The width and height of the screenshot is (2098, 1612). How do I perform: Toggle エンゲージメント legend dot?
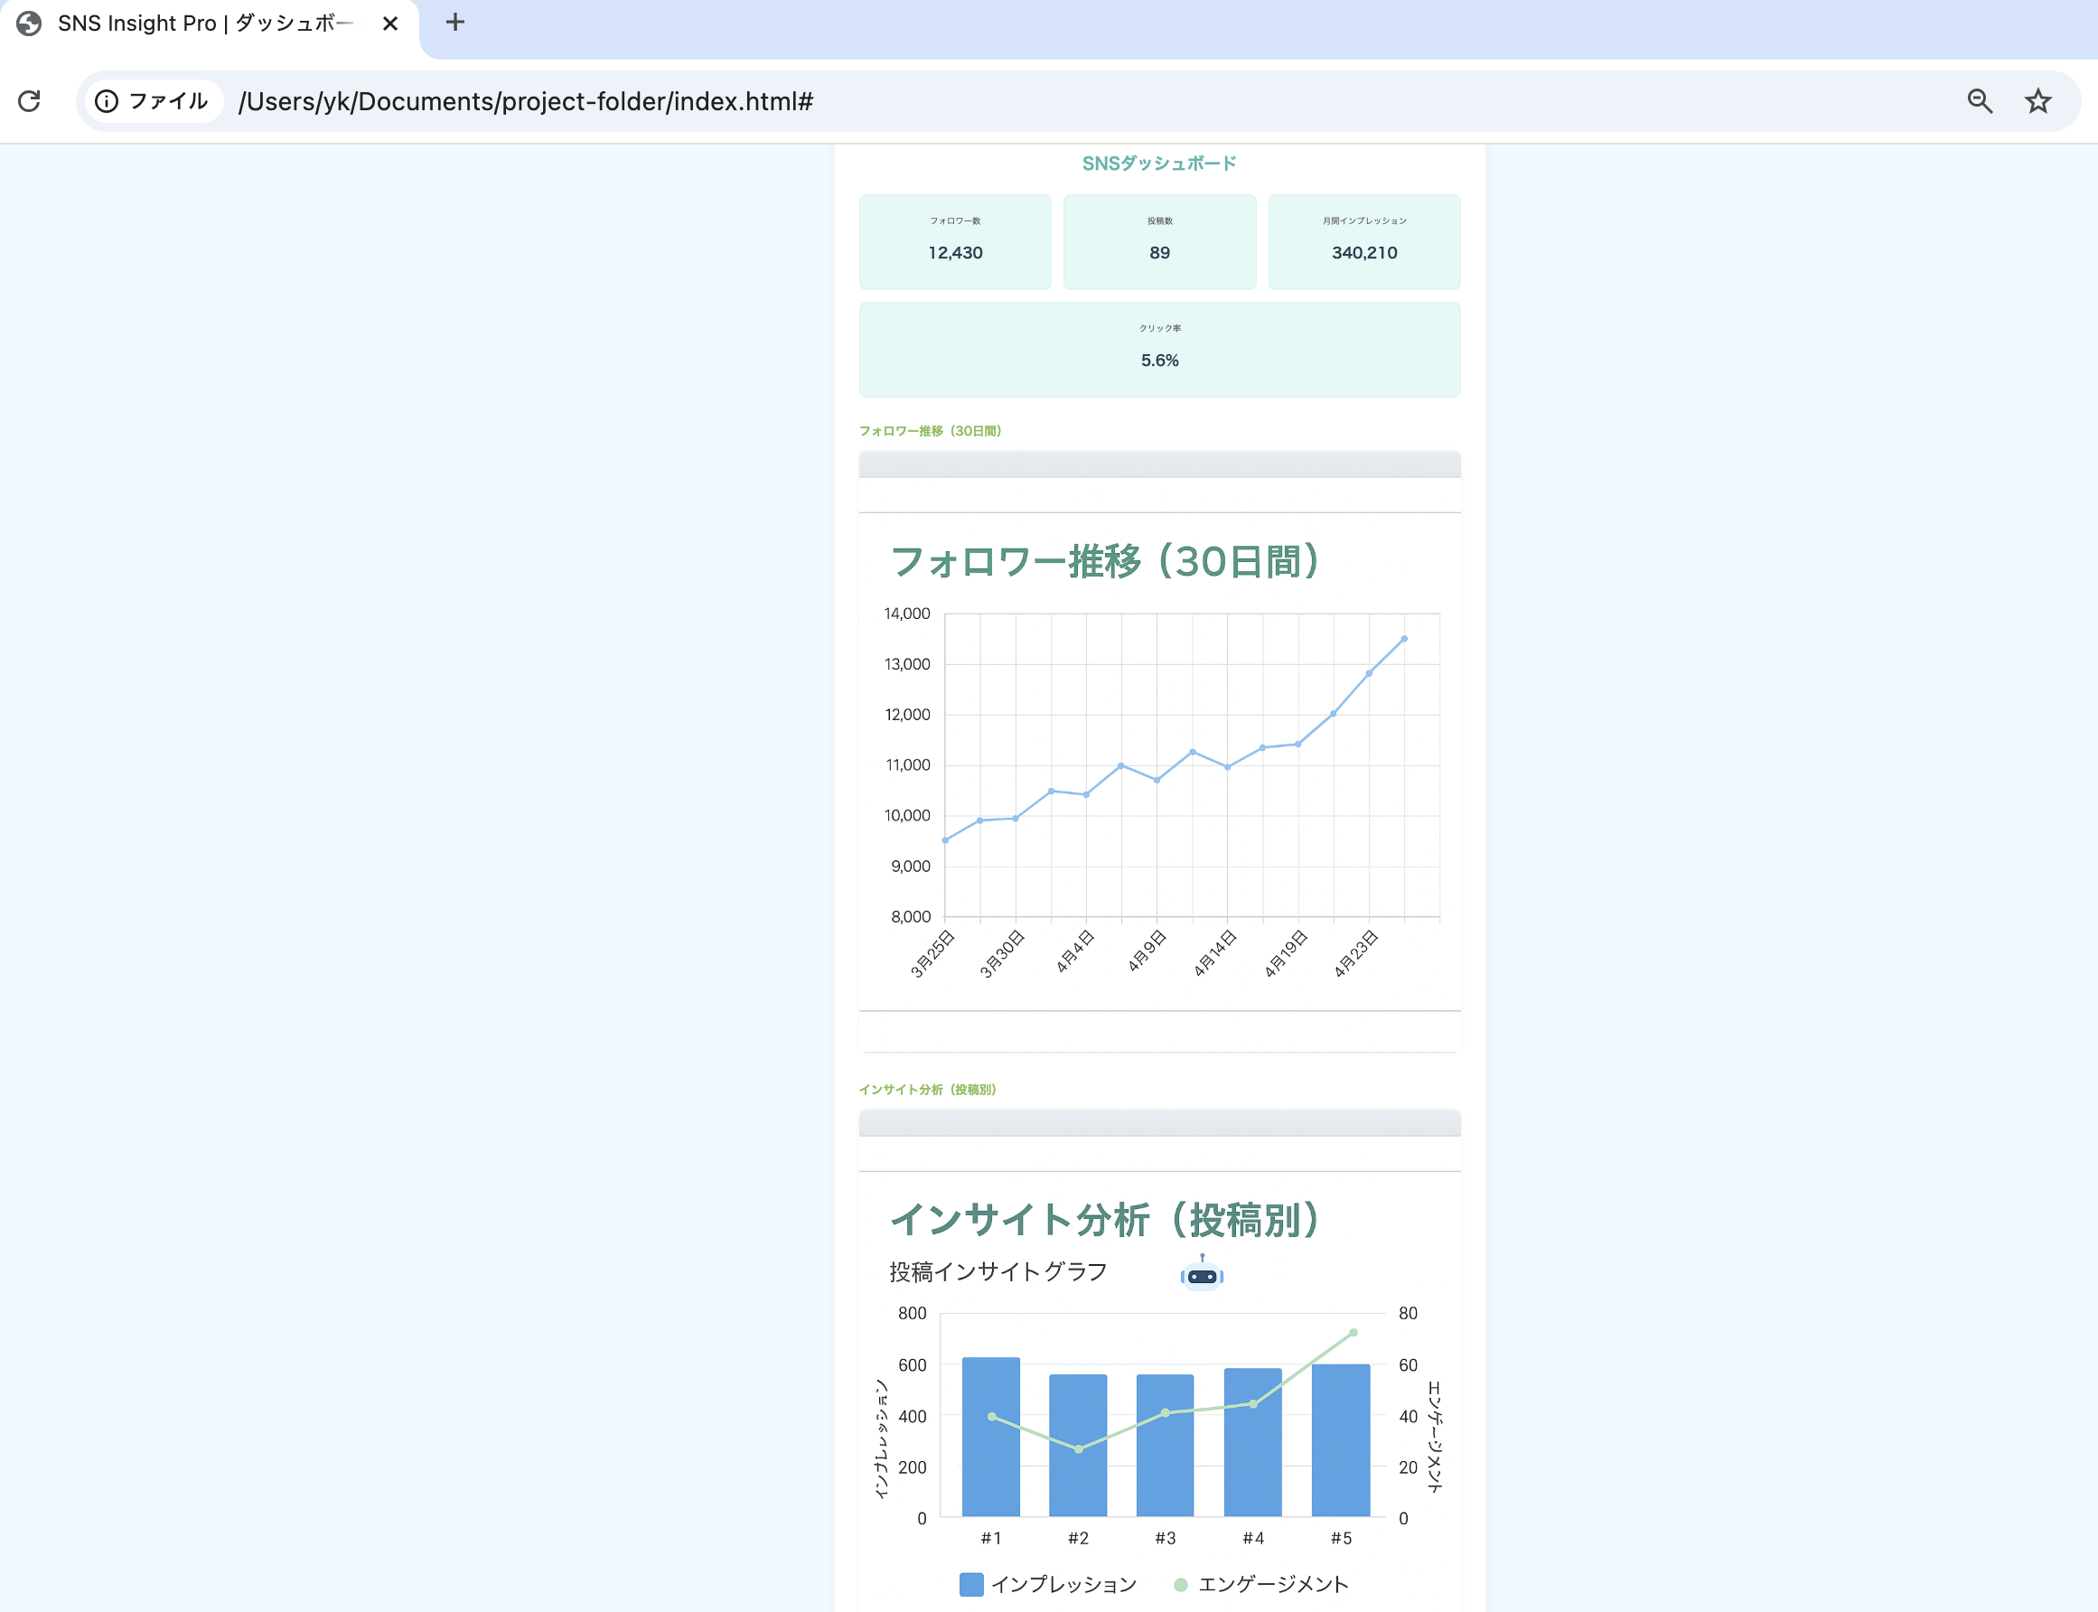(x=1181, y=1584)
